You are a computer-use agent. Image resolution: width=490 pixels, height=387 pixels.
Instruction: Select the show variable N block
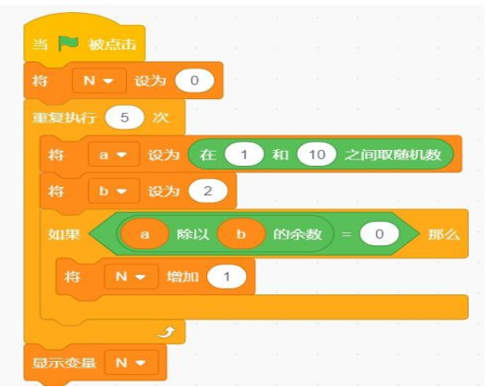coord(95,363)
